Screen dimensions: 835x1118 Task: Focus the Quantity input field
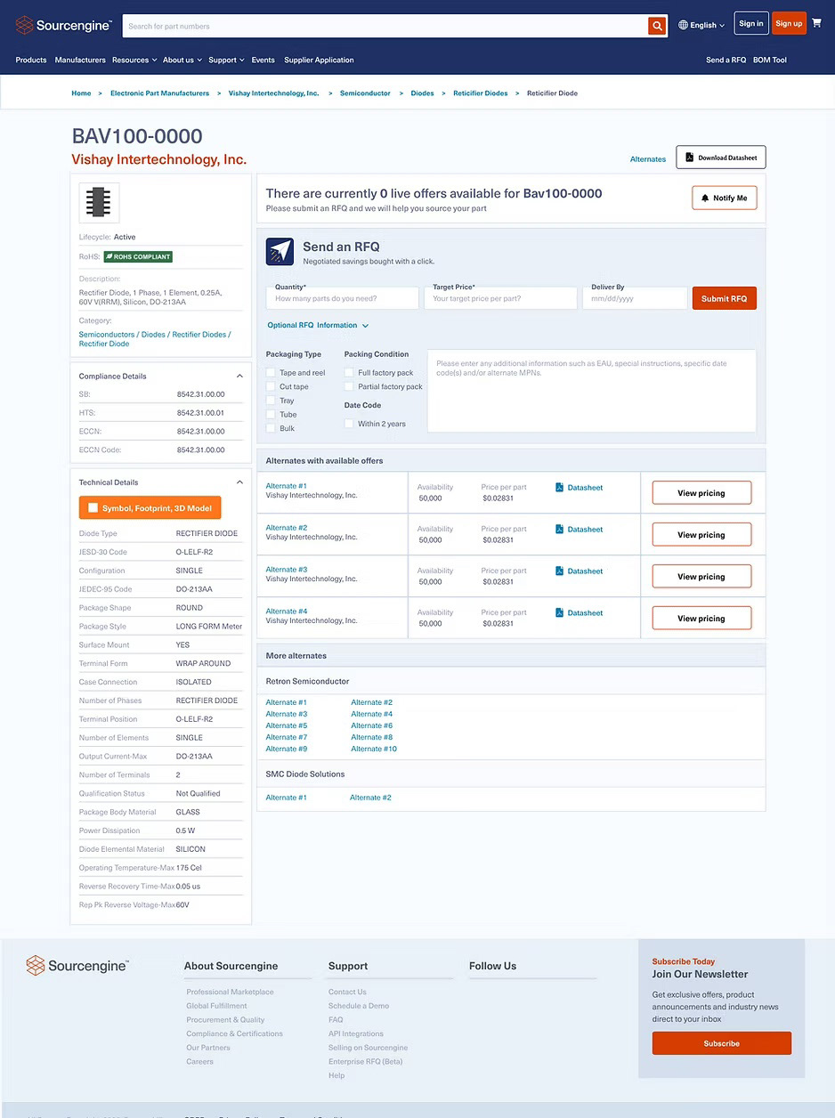[x=342, y=298]
